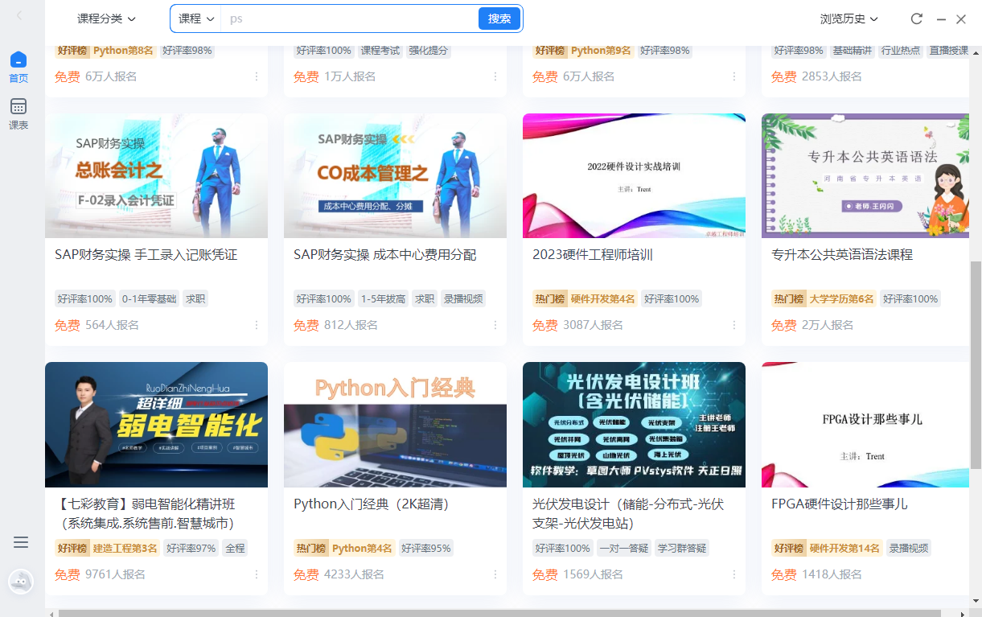The height and width of the screenshot is (617, 982).
Task: Open the 课程 search type dropdown
Action: click(x=196, y=19)
